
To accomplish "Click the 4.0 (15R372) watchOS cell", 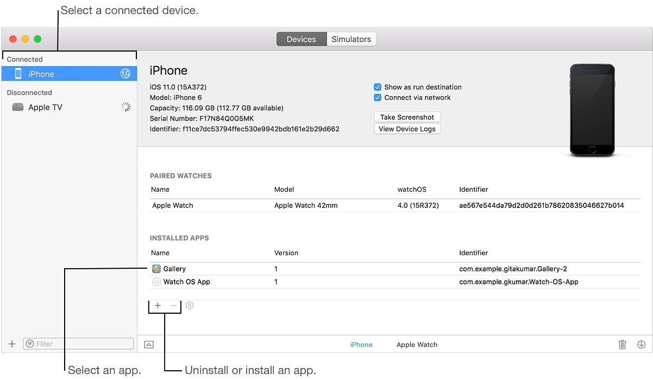I will 418,205.
